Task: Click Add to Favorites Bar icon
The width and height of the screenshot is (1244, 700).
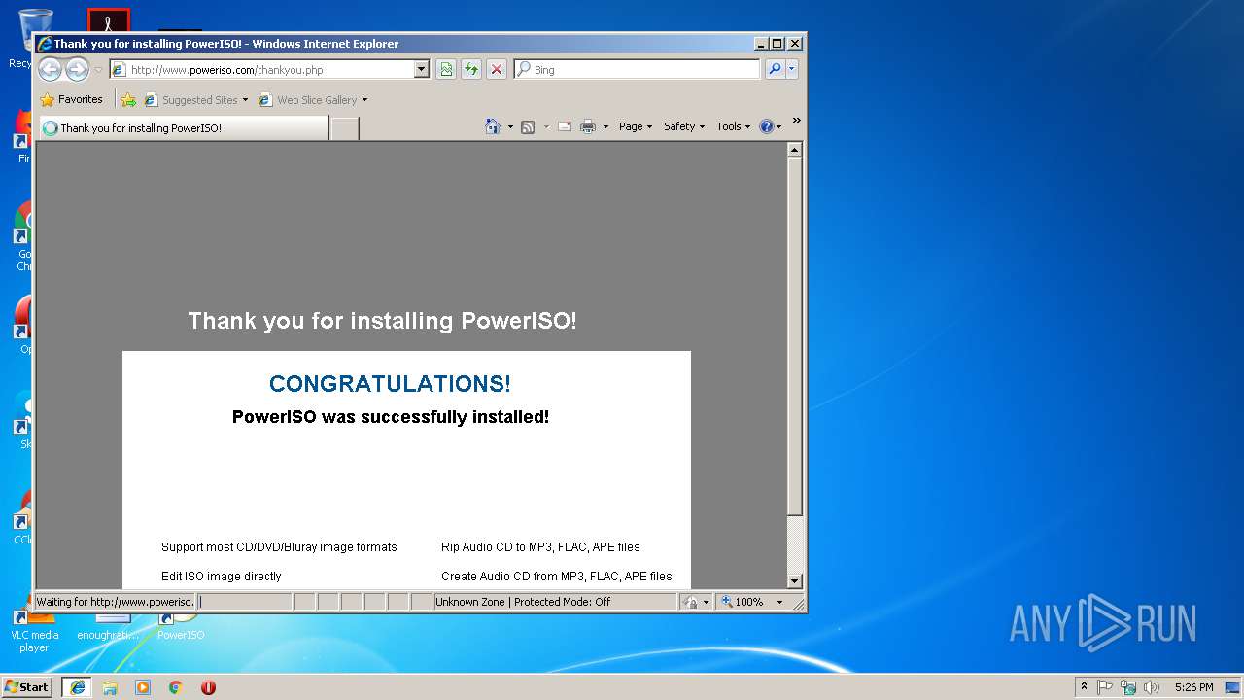Action: [x=128, y=99]
